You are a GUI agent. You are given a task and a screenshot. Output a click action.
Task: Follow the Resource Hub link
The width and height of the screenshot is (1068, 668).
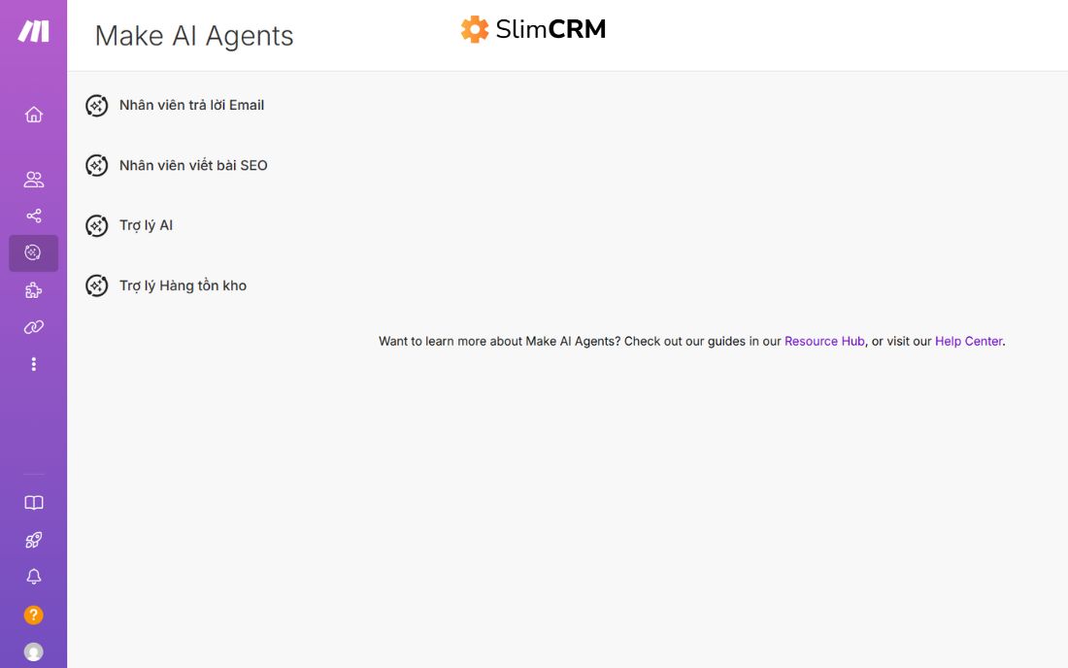click(824, 342)
